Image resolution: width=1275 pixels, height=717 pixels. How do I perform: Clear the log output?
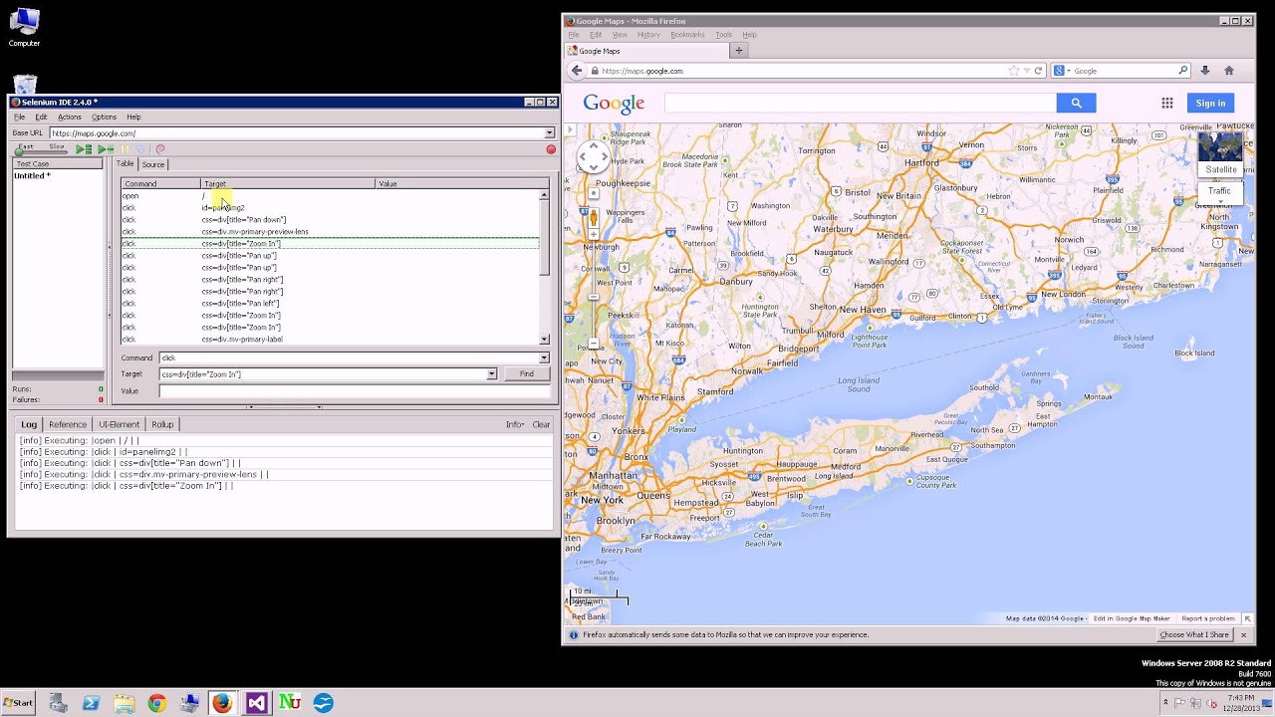(x=541, y=424)
